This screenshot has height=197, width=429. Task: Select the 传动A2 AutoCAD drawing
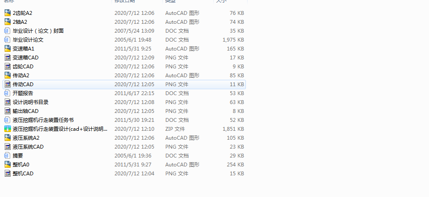(21, 75)
